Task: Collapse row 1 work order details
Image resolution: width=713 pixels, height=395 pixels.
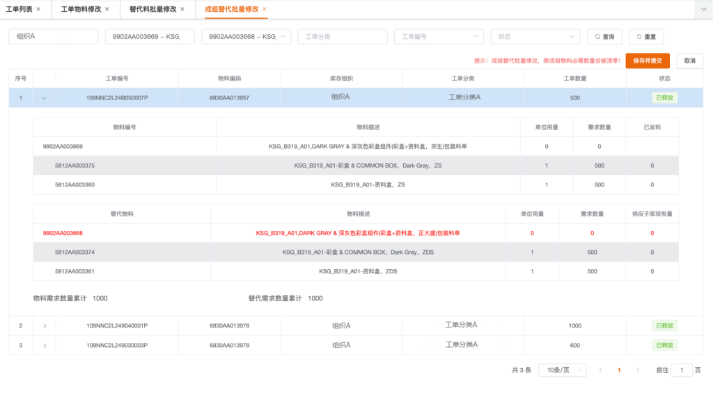Action: 44,97
